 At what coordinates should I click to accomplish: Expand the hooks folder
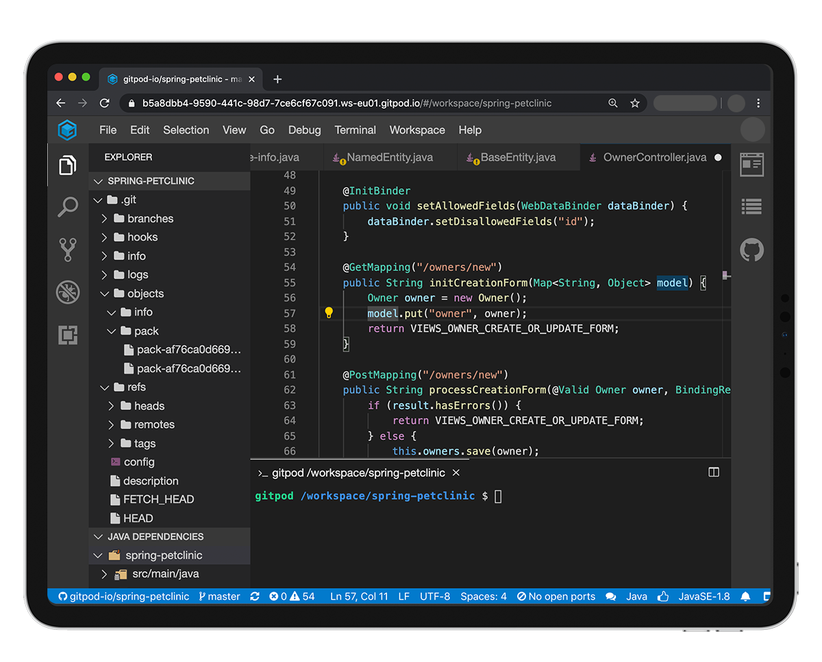104,237
